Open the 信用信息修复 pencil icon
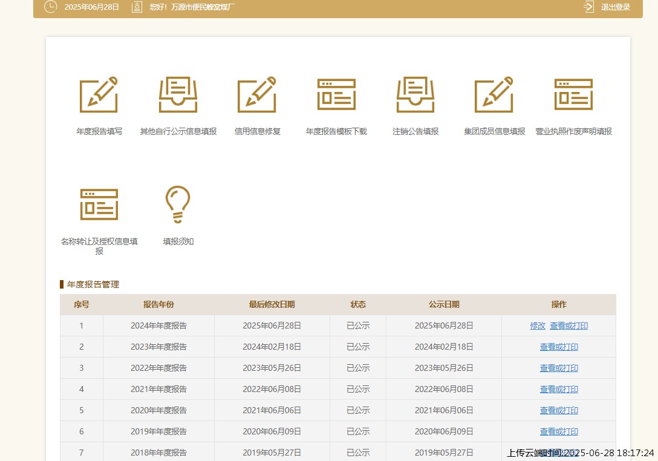This screenshot has width=658, height=461. point(257,94)
